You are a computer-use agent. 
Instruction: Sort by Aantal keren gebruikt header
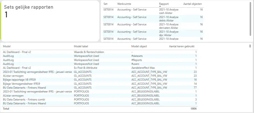(182, 46)
